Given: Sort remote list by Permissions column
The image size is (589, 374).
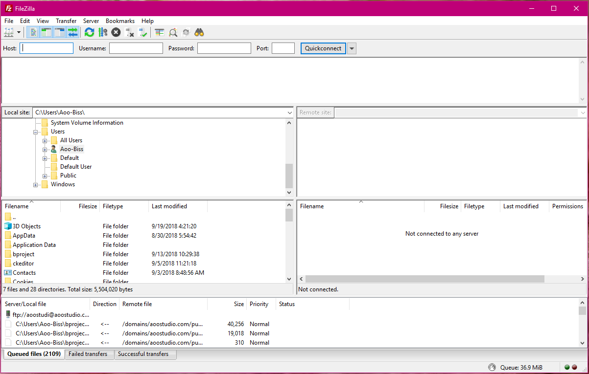Looking at the screenshot, I should coord(567,206).
